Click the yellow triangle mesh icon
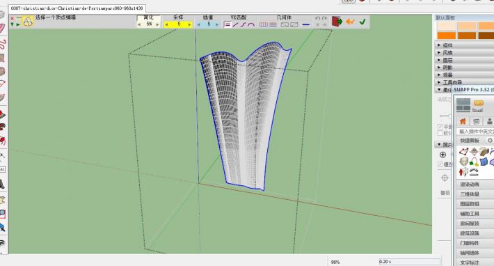 point(28,22)
